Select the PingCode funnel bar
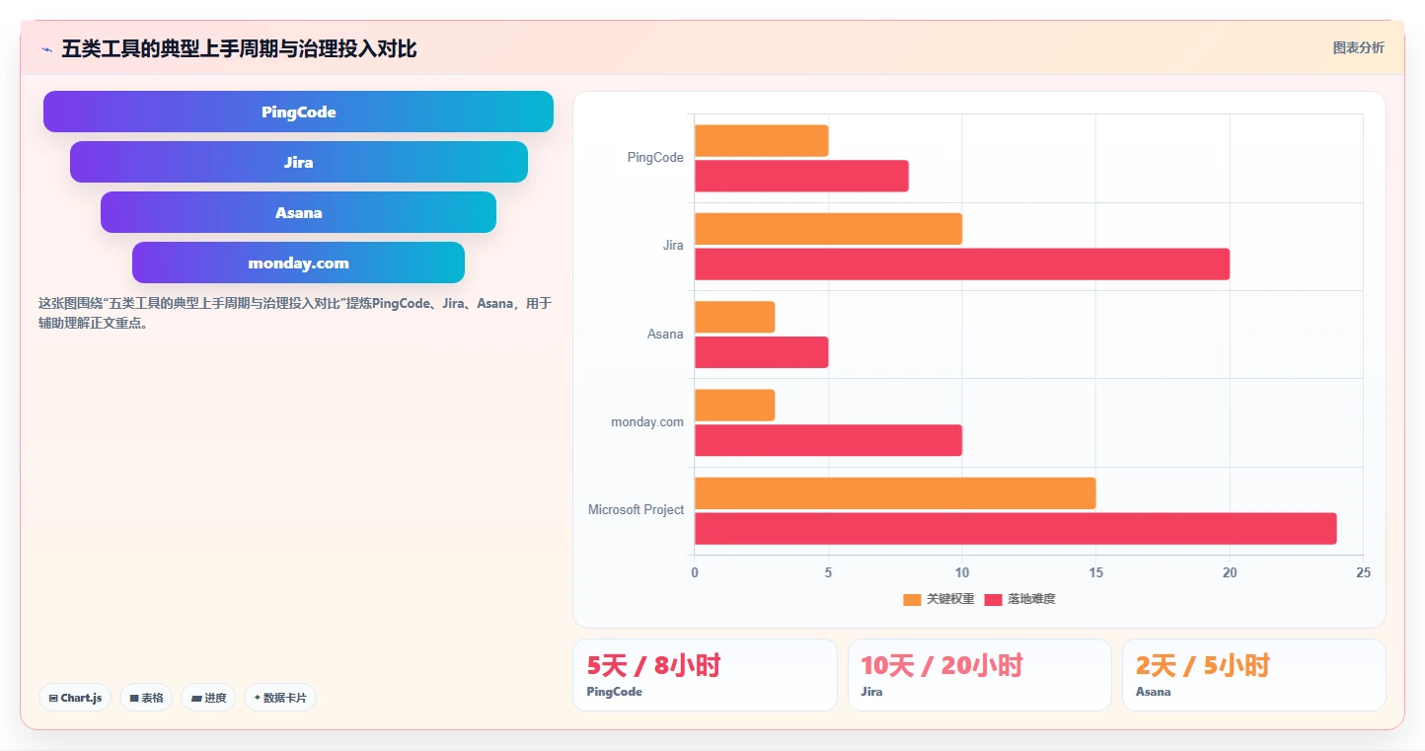This screenshot has height=751, width=1425. click(x=298, y=112)
